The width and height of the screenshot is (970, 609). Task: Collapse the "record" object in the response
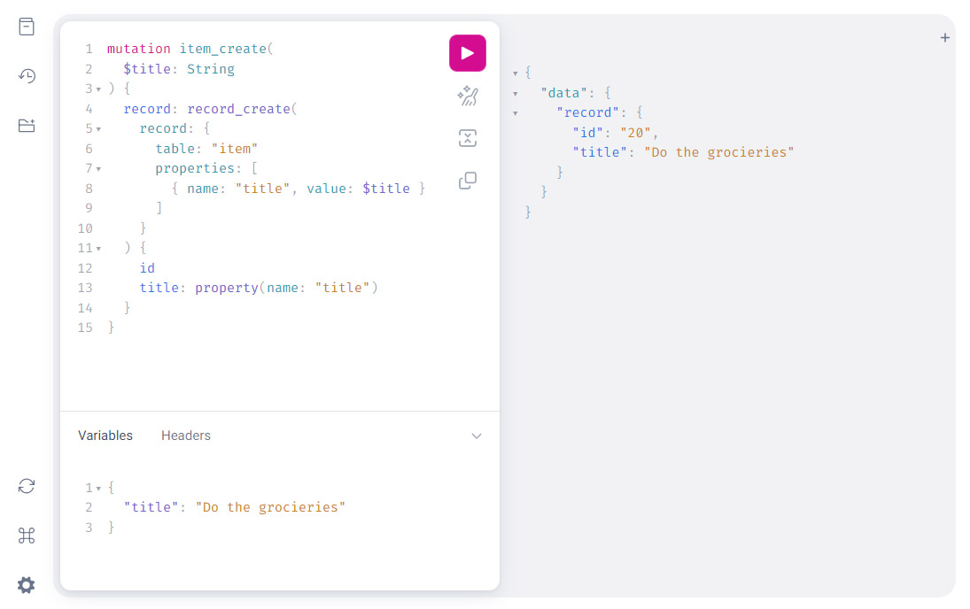pyautogui.click(x=514, y=112)
